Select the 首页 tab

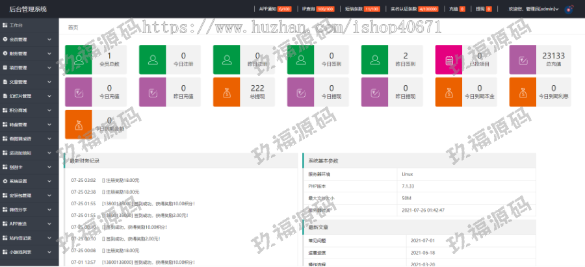click(73, 28)
